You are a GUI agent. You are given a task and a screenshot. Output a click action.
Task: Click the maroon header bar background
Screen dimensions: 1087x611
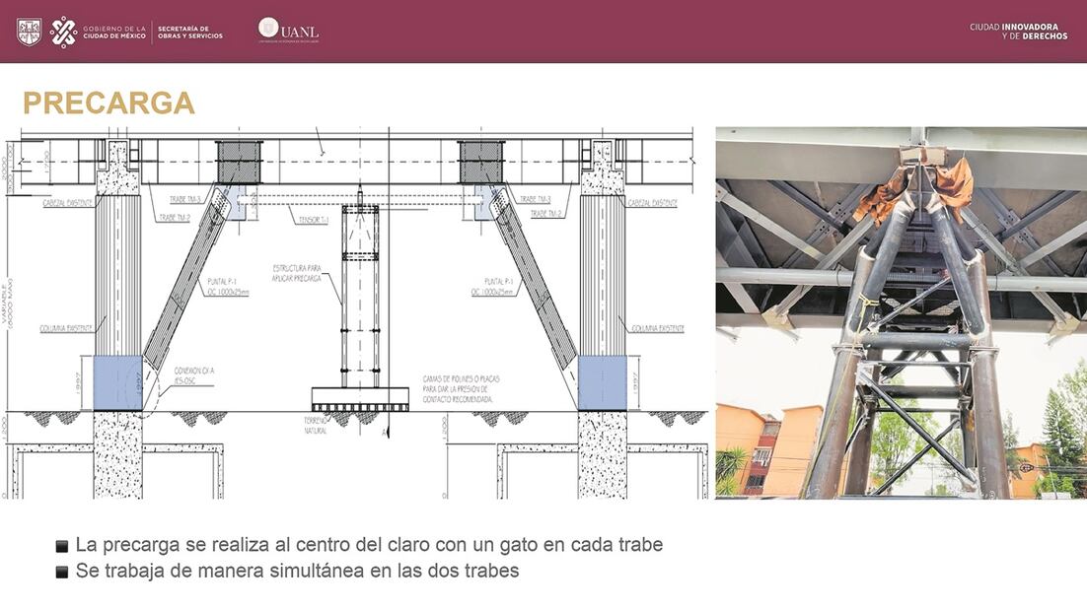click(x=543, y=30)
